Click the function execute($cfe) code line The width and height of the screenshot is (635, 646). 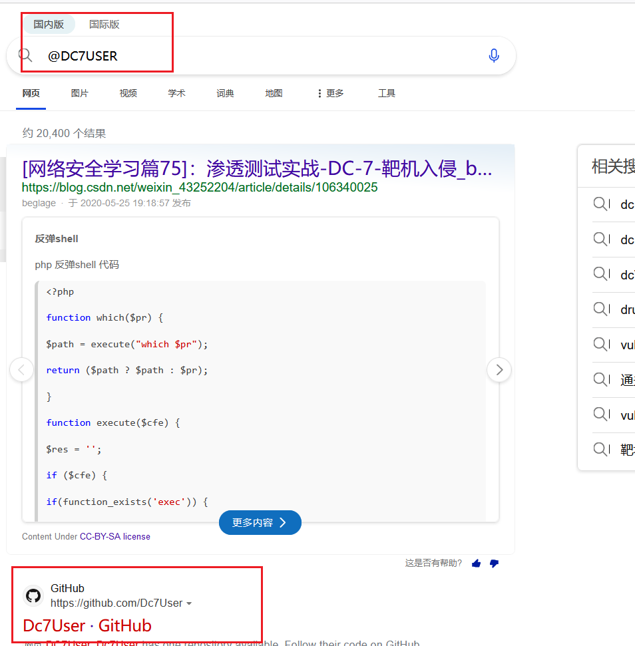coord(113,422)
